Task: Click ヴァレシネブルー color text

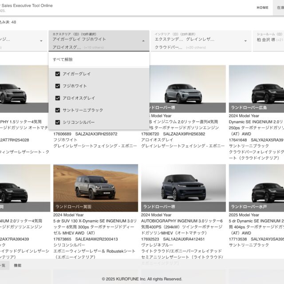Action: [157, 245]
